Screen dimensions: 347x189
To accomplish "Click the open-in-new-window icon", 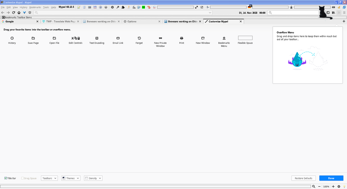I will pyautogui.click(x=202, y=7).
